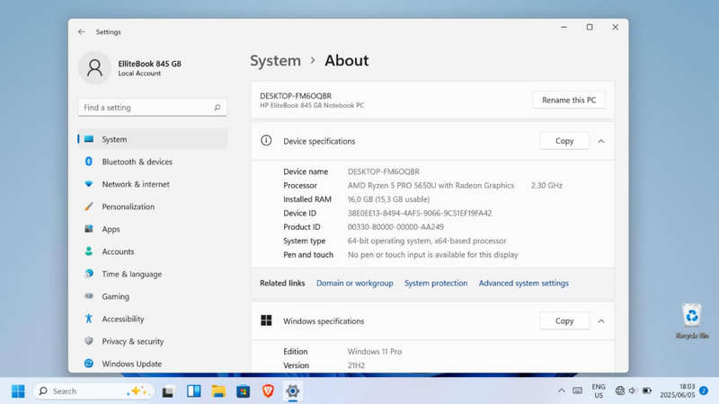Minimize the Settings window
The height and width of the screenshot is (404, 719).
564,28
